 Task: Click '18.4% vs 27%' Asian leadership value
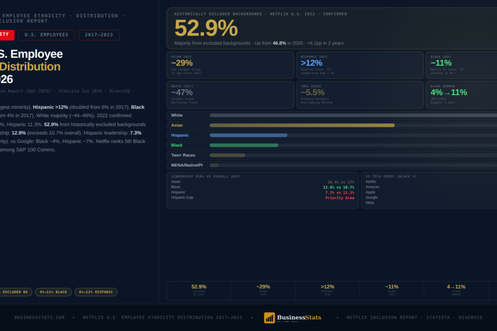[x=341, y=182]
